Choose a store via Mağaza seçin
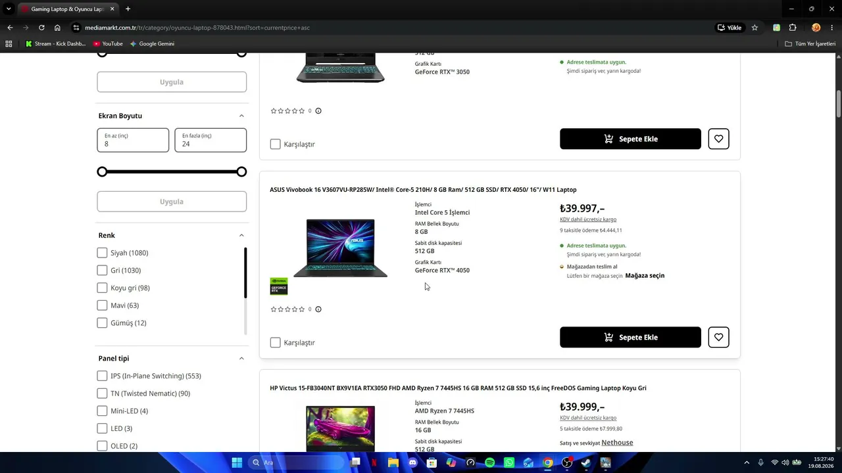 pyautogui.click(x=645, y=276)
